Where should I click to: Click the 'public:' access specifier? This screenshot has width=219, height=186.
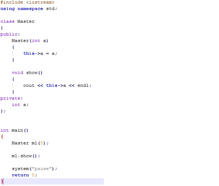(10, 34)
